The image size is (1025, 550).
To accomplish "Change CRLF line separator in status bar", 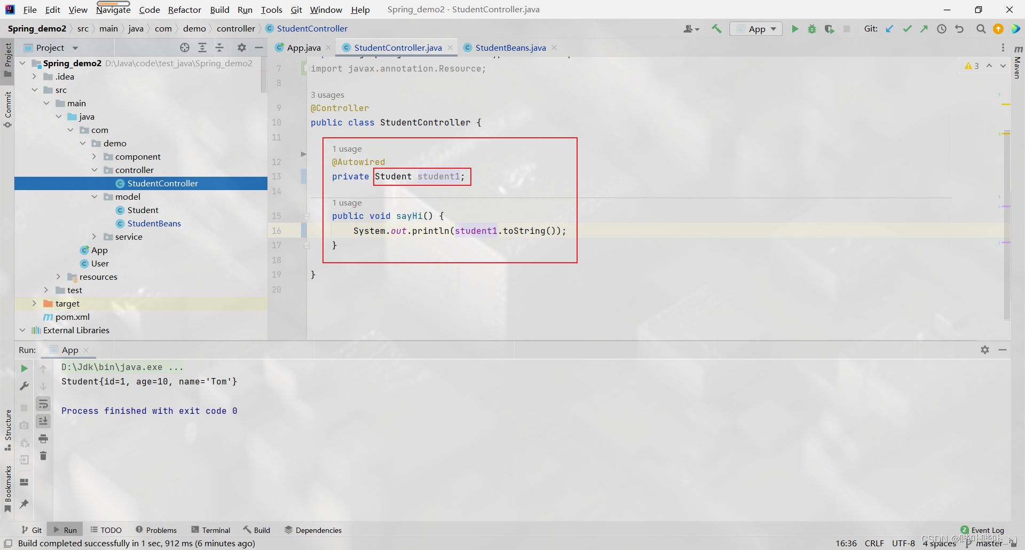I will 874,543.
